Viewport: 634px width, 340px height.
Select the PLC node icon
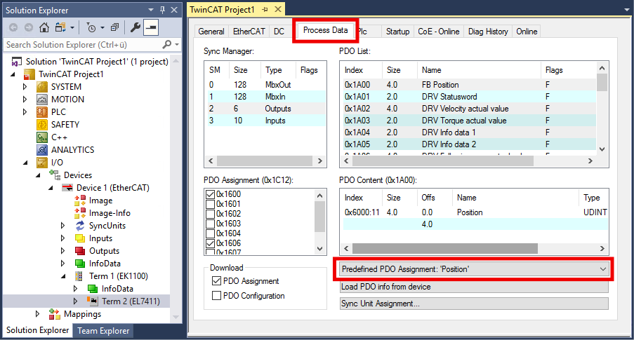[x=42, y=112]
